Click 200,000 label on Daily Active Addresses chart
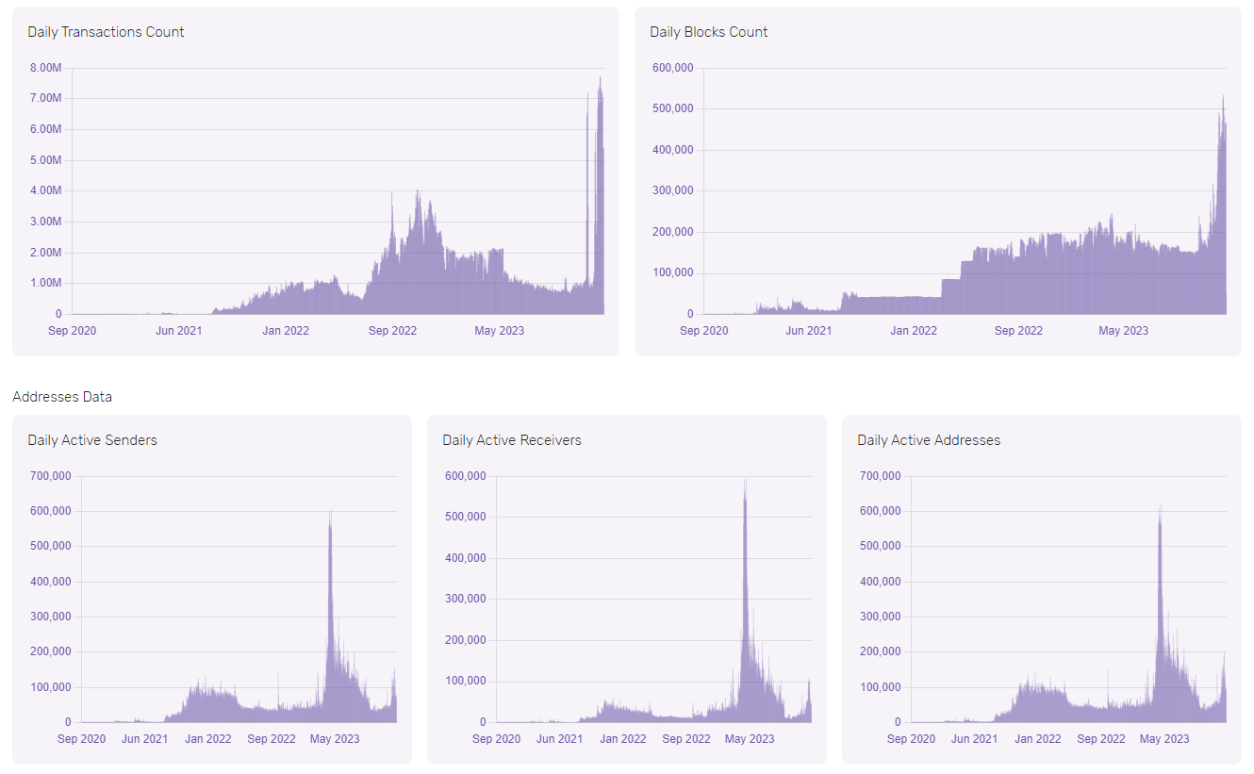 coord(880,651)
